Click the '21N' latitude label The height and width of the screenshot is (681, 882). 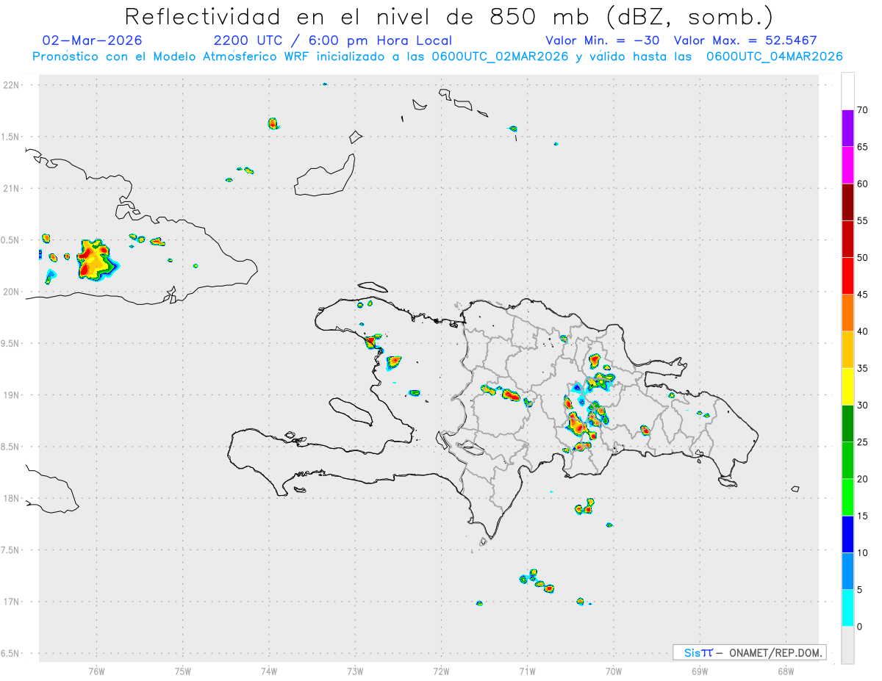coord(12,188)
